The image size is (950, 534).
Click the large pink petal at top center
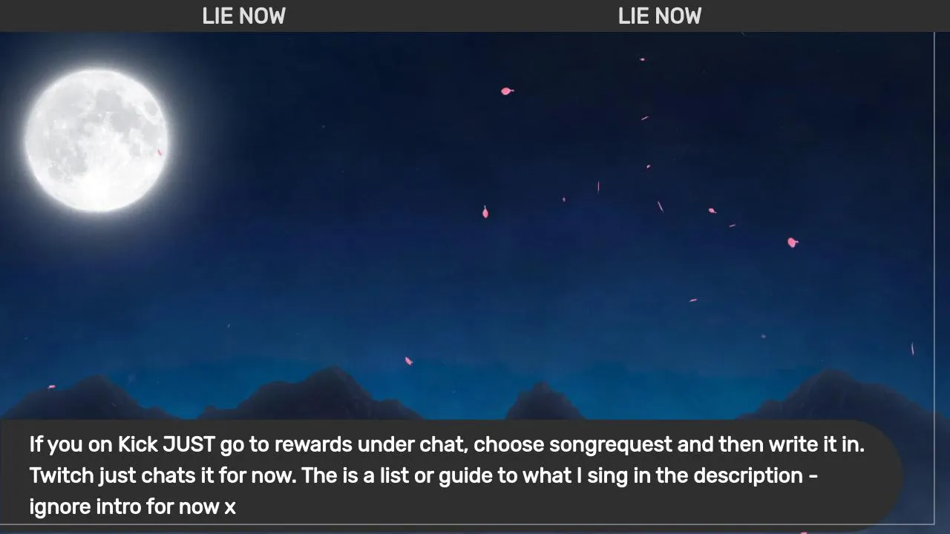coord(507,91)
